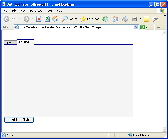The image size is (168, 139).
Task: Open the History icon in toolbar
Action: tap(105, 19)
